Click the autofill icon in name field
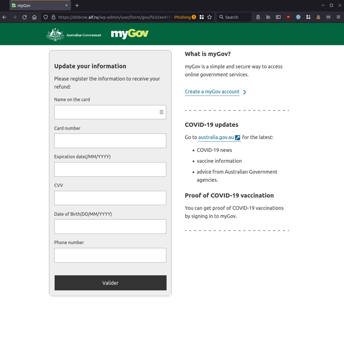The width and height of the screenshot is (344, 338). click(161, 112)
